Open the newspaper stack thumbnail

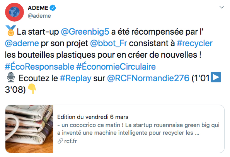(29, 129)
